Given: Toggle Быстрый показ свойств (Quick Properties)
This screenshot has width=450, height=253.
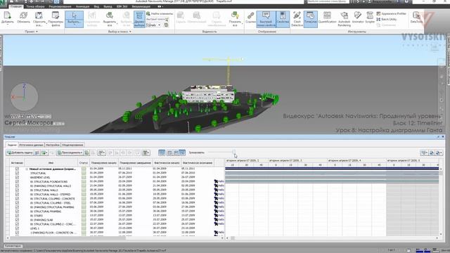Looking at the screenshot, I should [x=266, y=19].
